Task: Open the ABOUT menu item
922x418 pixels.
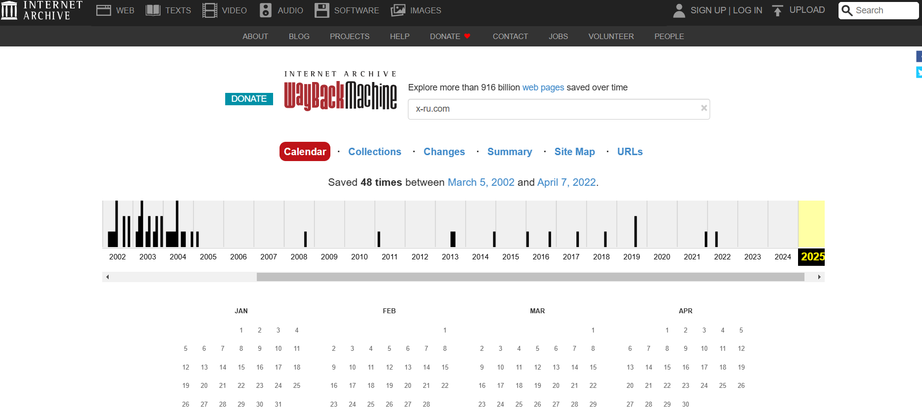Action: 255,37
